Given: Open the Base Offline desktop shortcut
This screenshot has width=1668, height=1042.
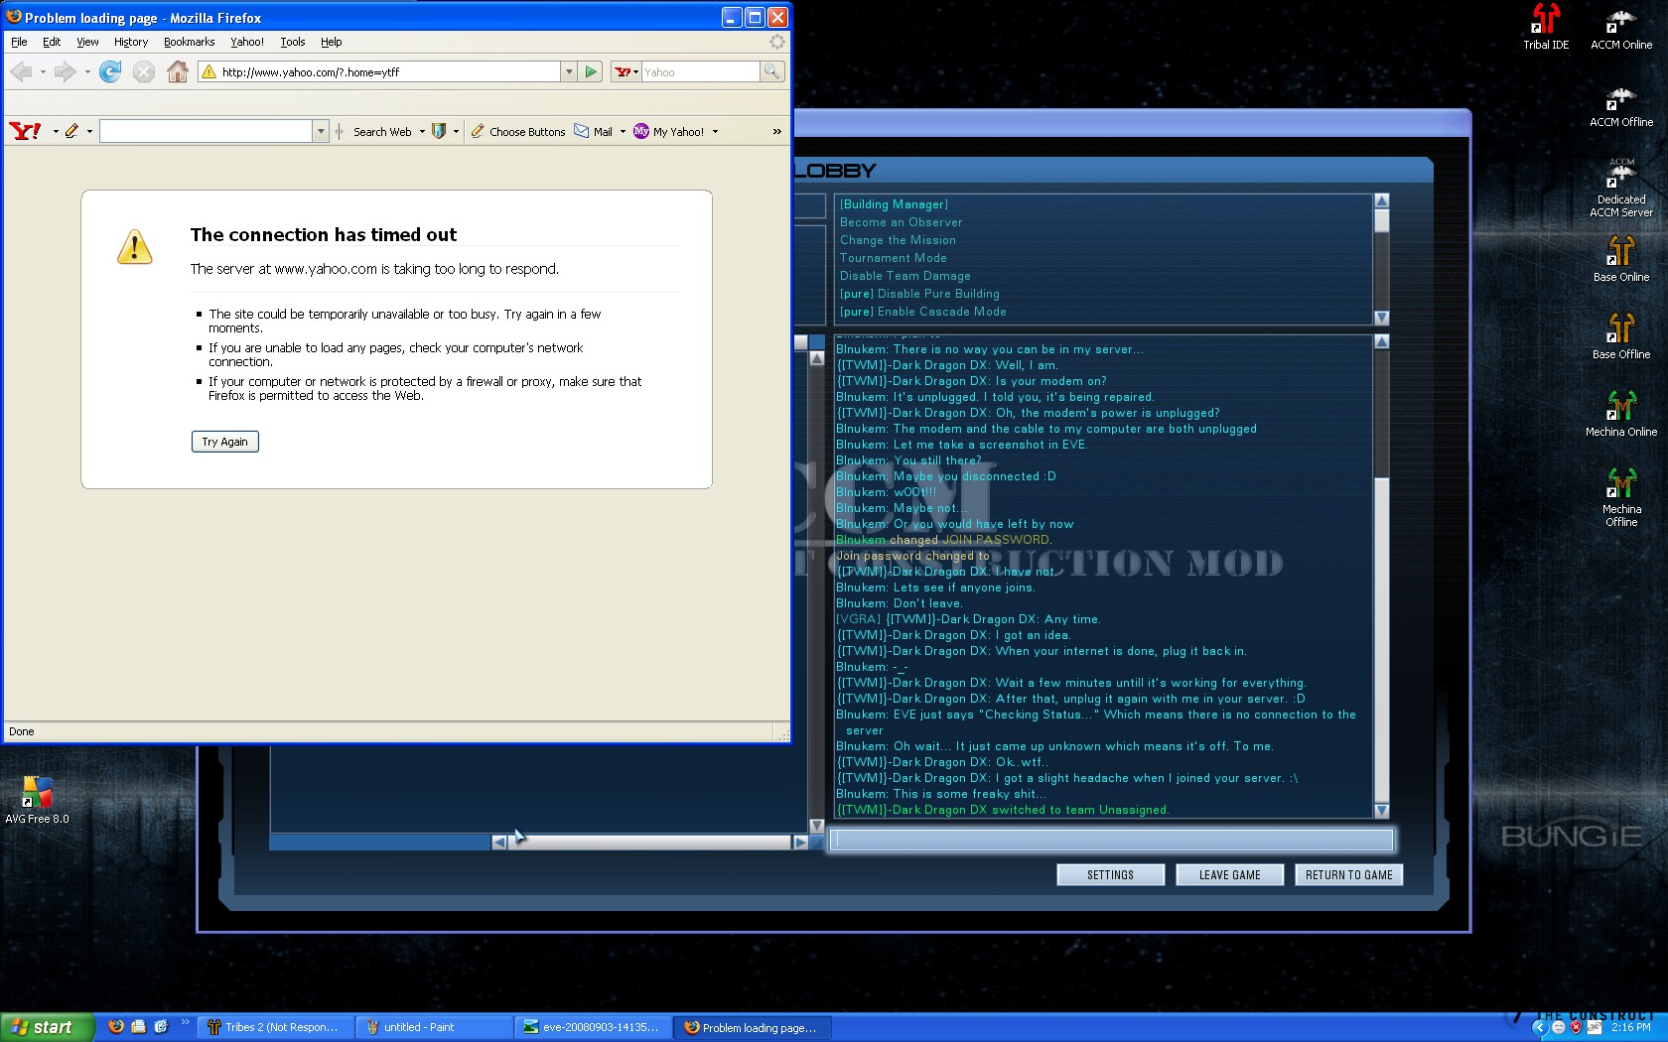Looking at the screenshot, I should point(1621,335).
